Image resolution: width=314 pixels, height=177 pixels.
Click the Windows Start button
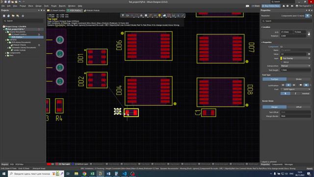[4, 174]
